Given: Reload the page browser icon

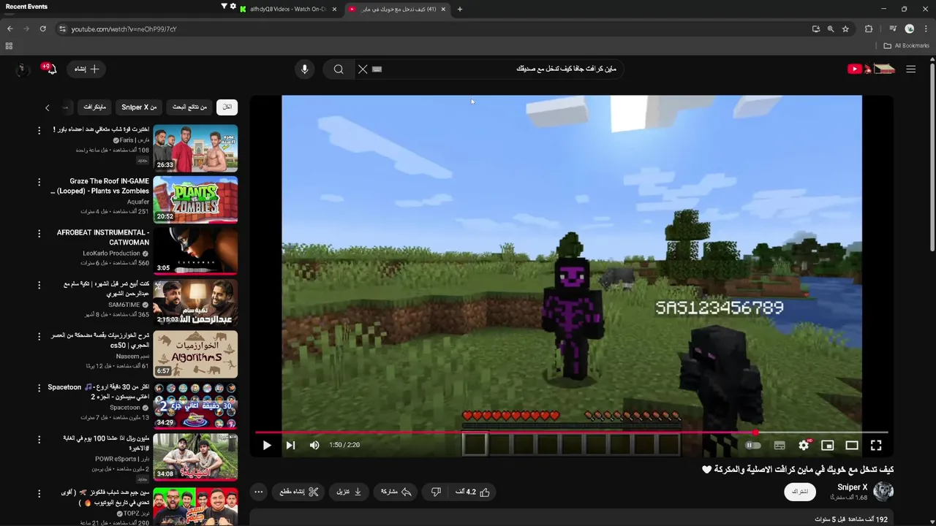Looking at the screenshot, I should tap(43, 28).
